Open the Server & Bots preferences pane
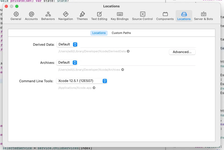The image size is (224, 150). [204, 16]
